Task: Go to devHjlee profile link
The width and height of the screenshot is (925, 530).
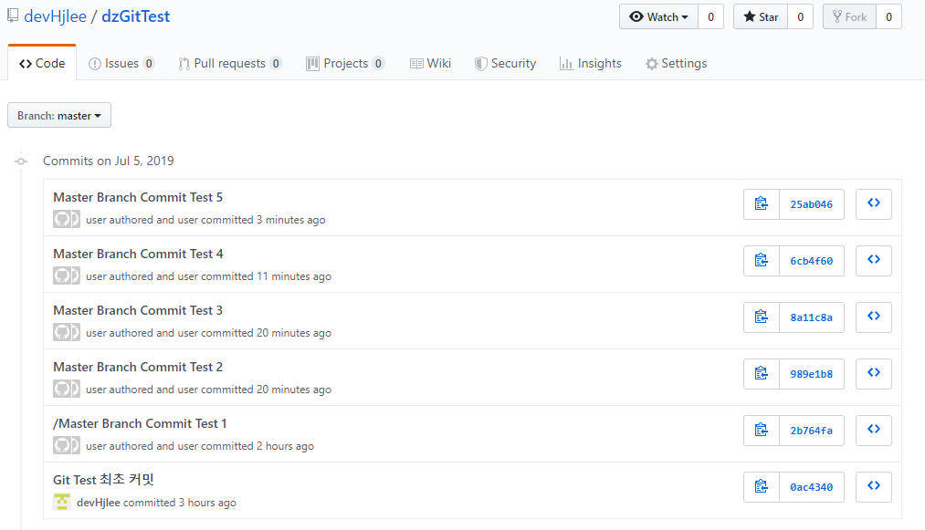Action: click(56, 16)
